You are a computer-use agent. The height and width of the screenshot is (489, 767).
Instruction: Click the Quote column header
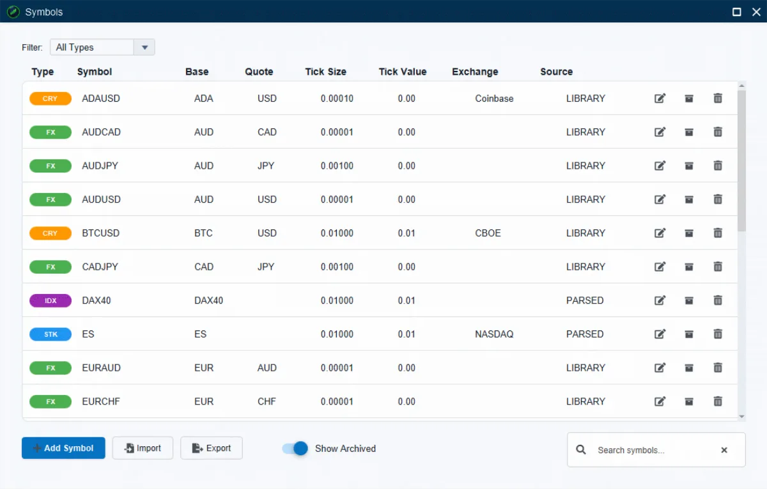point(259,72)
